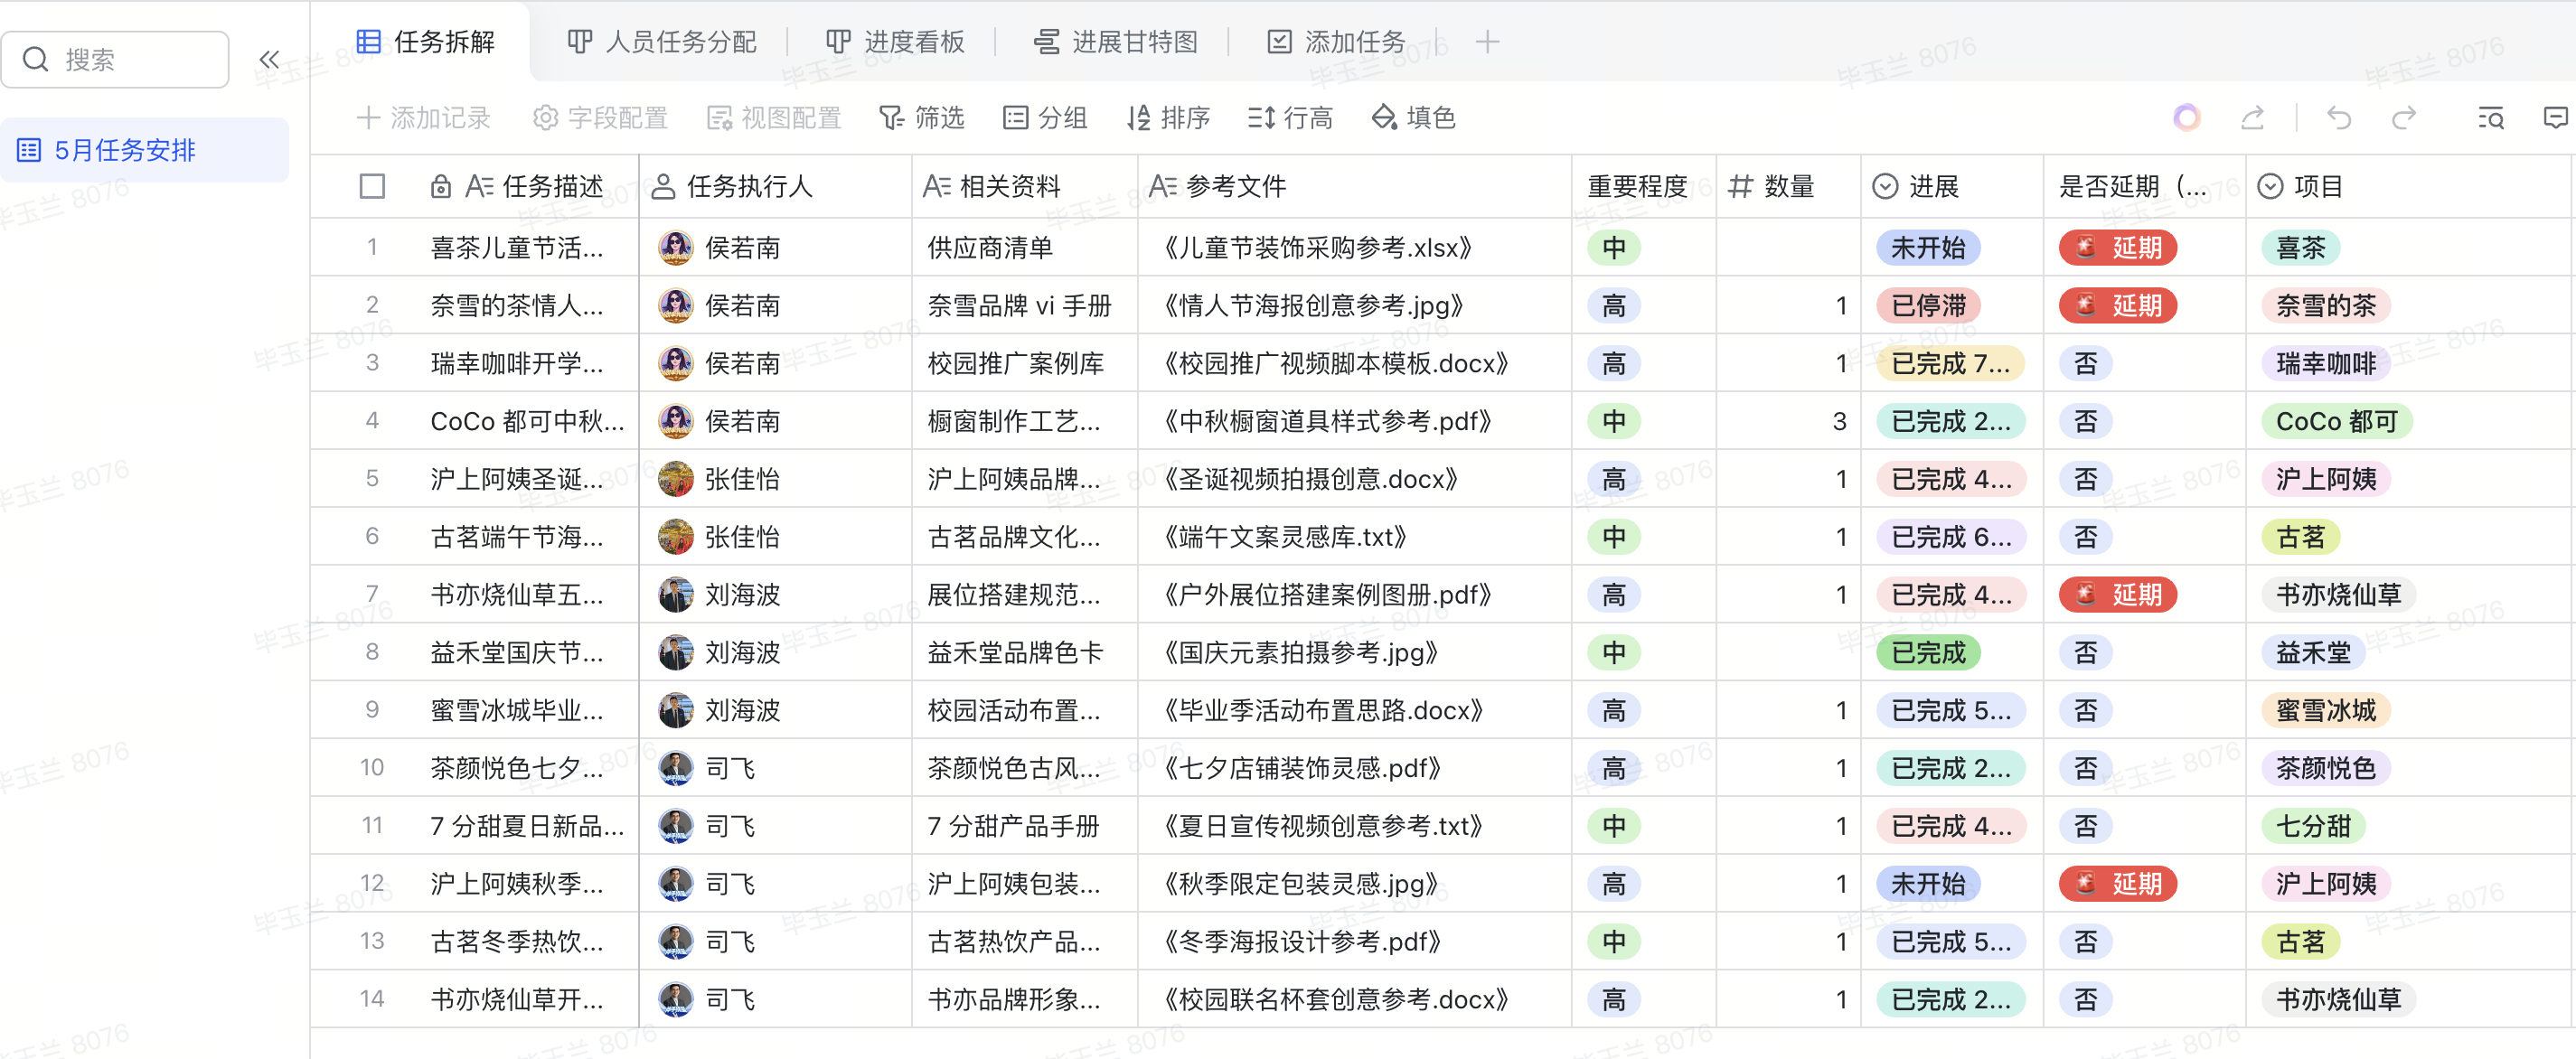
Task: Click the undo arrow icon
Action: coord(2338,118)
